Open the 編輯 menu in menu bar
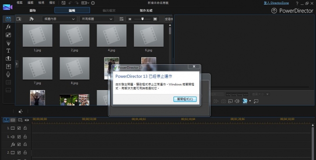316x160 pixels. pos(30,3)
